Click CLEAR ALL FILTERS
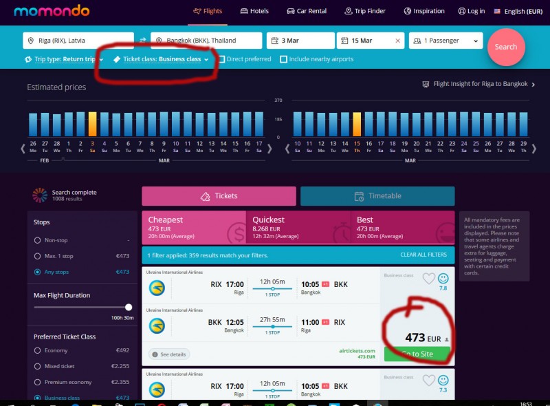Image resolution: width=550 pixels, height=406 pixels. 423,255
